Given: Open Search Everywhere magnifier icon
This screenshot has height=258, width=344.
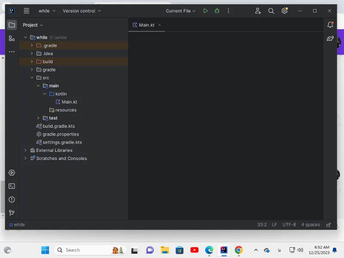Looking at the screenshot, I should pyautogui.click(x=271, y=11).
